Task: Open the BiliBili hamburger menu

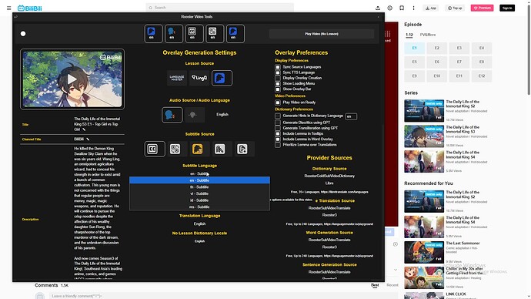Action: (8, 8)
